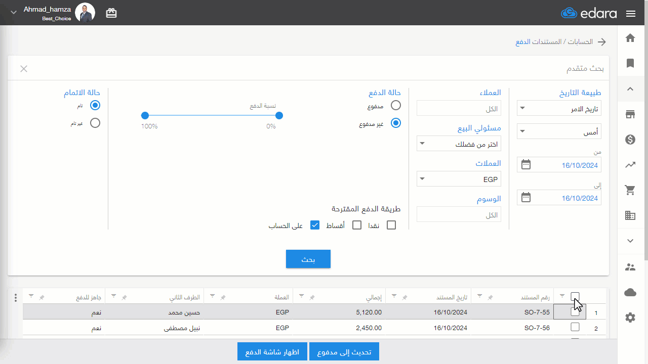The image size is (648, 364).
Task: Expand the user account chevron
Action: [x=14, y=12]
